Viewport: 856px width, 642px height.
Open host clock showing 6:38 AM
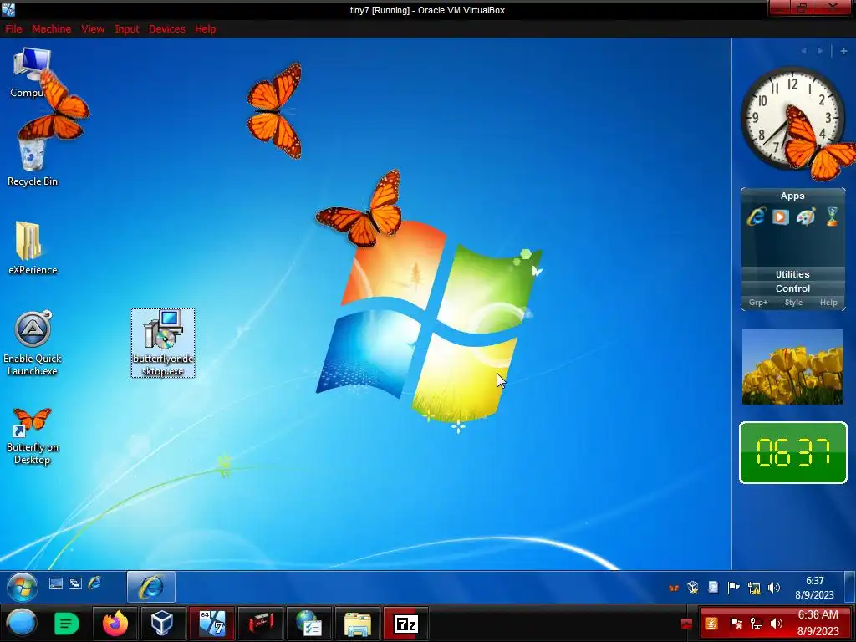pos(818,623)
